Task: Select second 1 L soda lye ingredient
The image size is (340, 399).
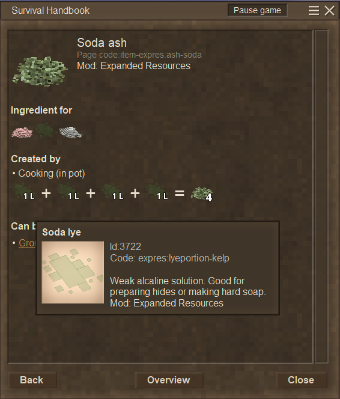Action: pyautogui.click(x=68, y=192)
